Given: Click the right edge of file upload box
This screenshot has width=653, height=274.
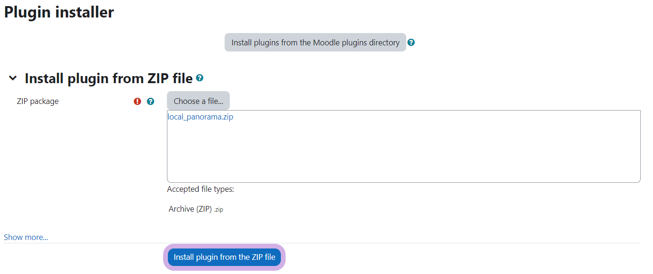Looking at the screenshot, I should (x=640, y=146).
